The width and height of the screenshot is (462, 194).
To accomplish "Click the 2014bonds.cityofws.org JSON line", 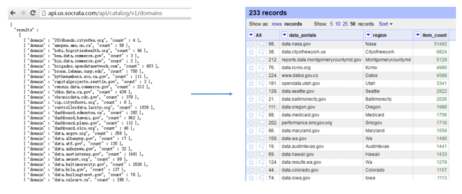I will tap(83, 40).
